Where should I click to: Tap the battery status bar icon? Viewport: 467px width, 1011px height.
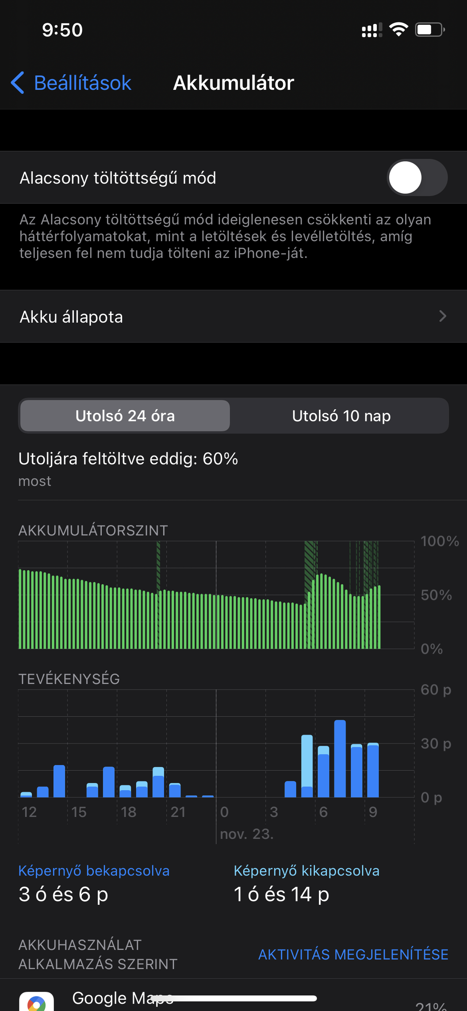[430, 30]
